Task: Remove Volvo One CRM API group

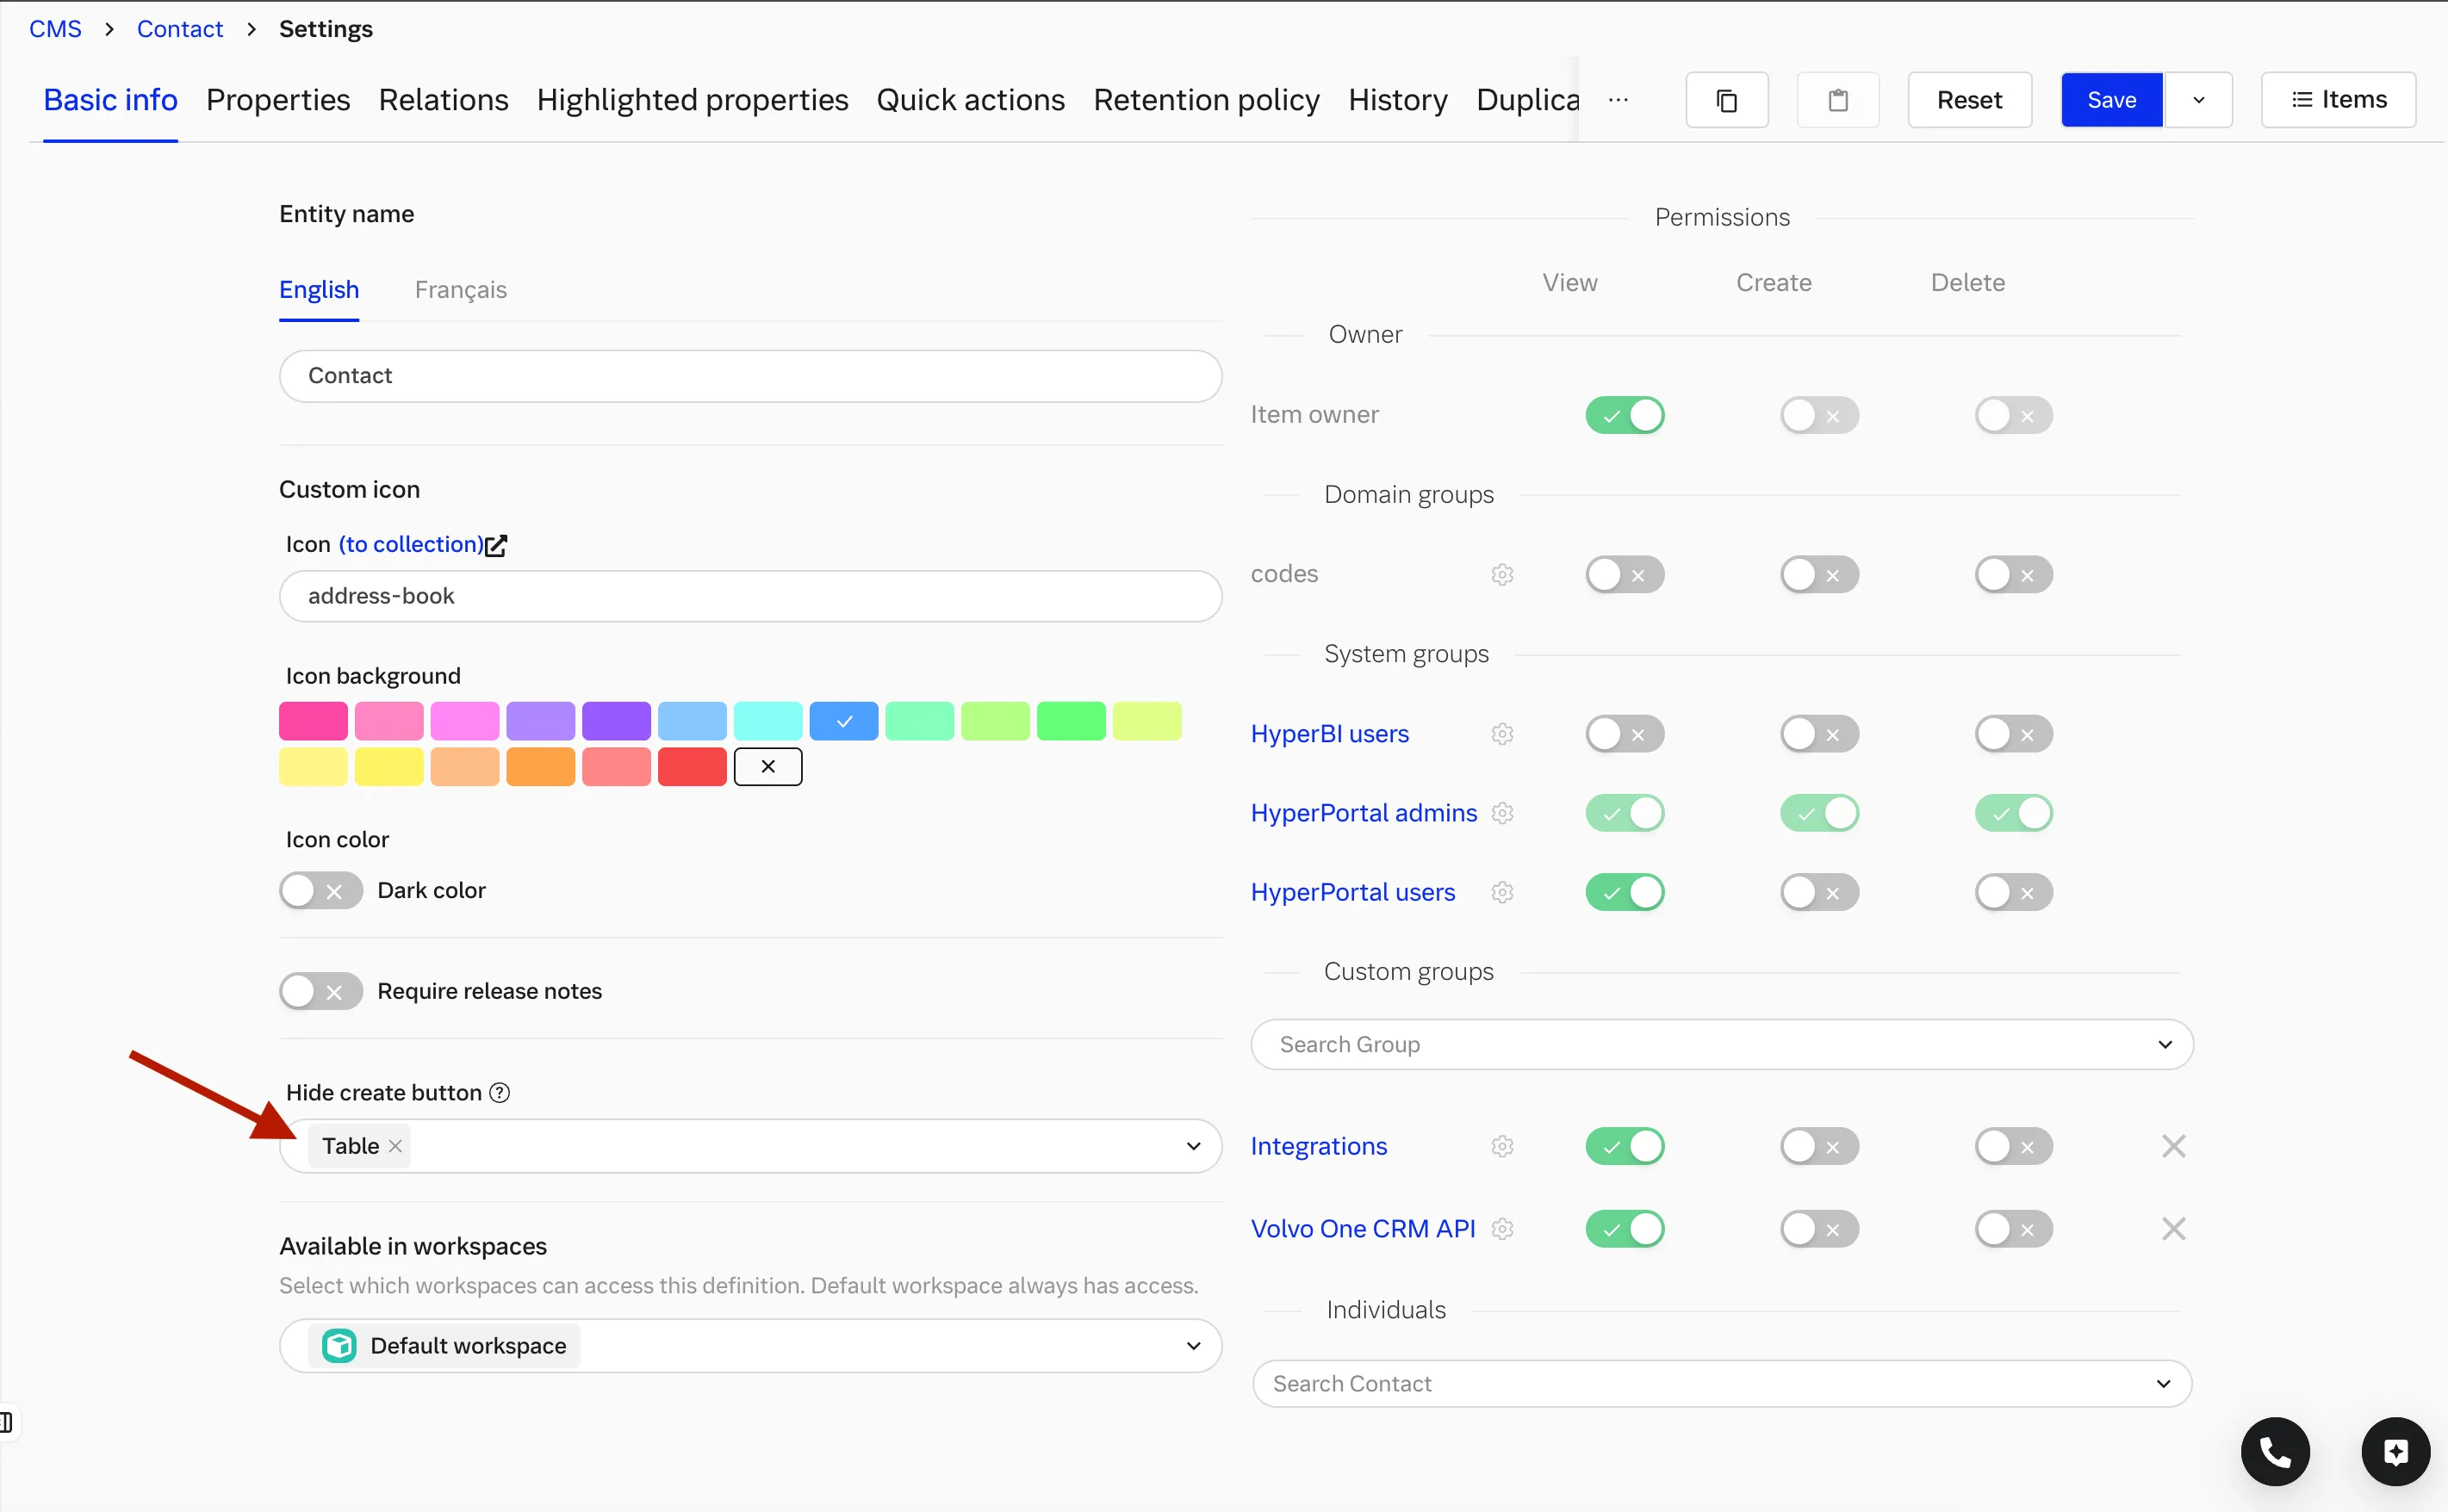Action: coord(2173,1229)
